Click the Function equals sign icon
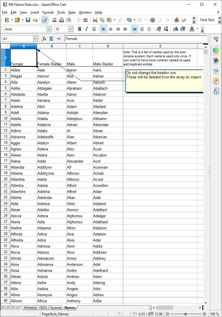This screenshot has width=222, height=317. click(59, 38)
